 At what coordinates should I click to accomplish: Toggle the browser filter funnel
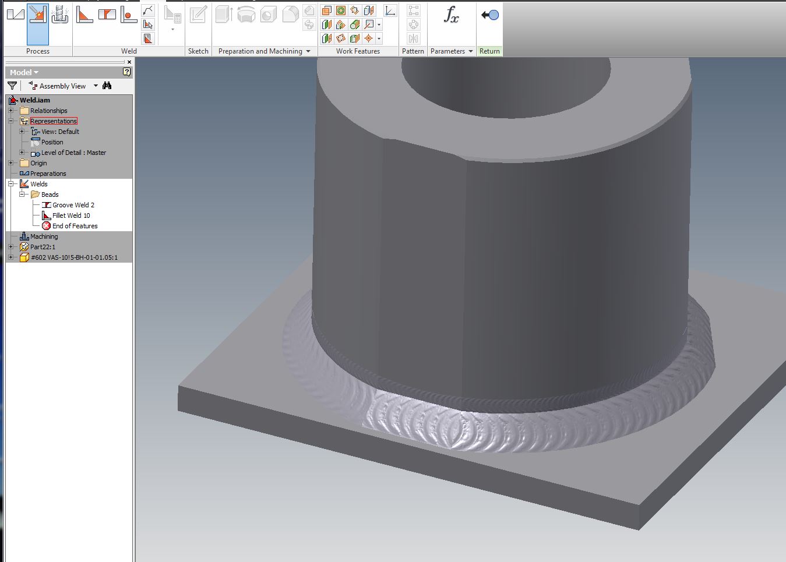(12, 86)
